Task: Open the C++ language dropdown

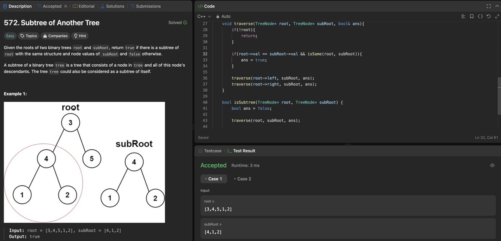Action: coord(204,16)
